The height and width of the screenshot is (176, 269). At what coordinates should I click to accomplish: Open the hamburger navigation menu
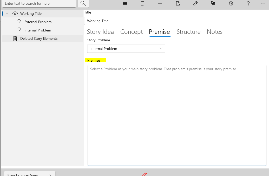[x=124, y=3]
